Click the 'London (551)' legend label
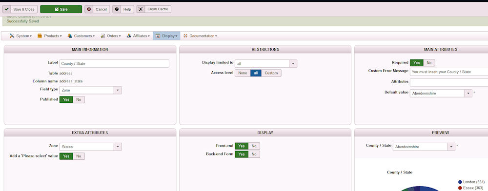 tap(474, 182)
